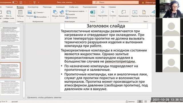The height and width of the screenshot is (103, 183).
Task: Open the Переходы tab
Action: (47, 7)
